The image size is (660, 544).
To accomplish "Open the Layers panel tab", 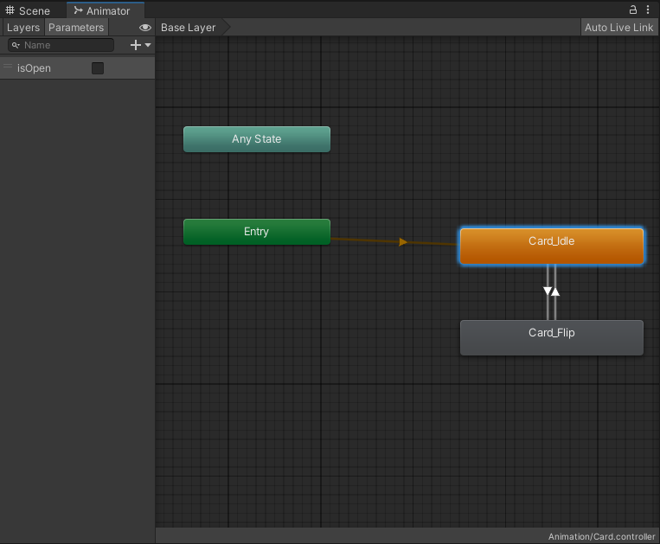I will (23, 28).
